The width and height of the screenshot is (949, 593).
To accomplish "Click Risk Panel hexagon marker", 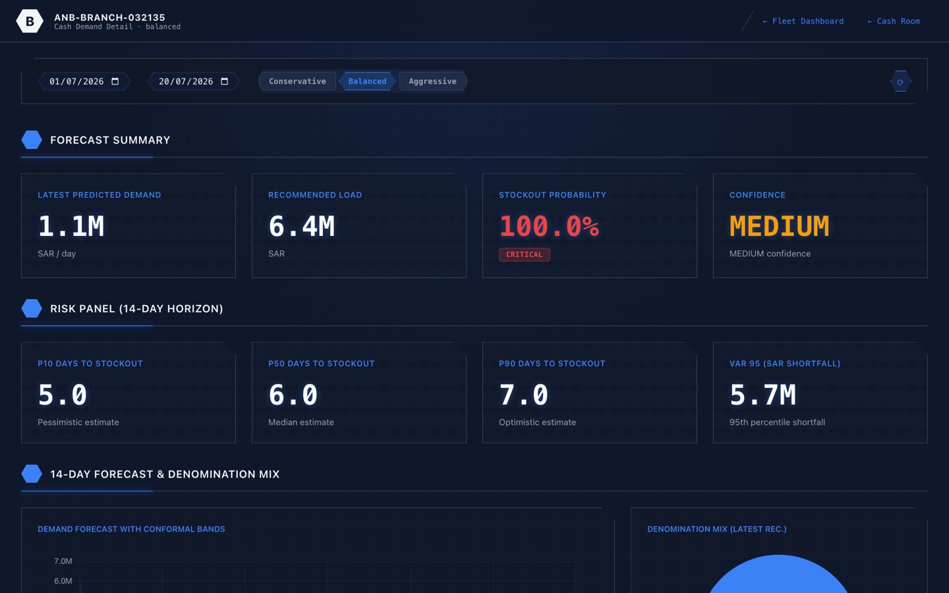I will (32, 308).
